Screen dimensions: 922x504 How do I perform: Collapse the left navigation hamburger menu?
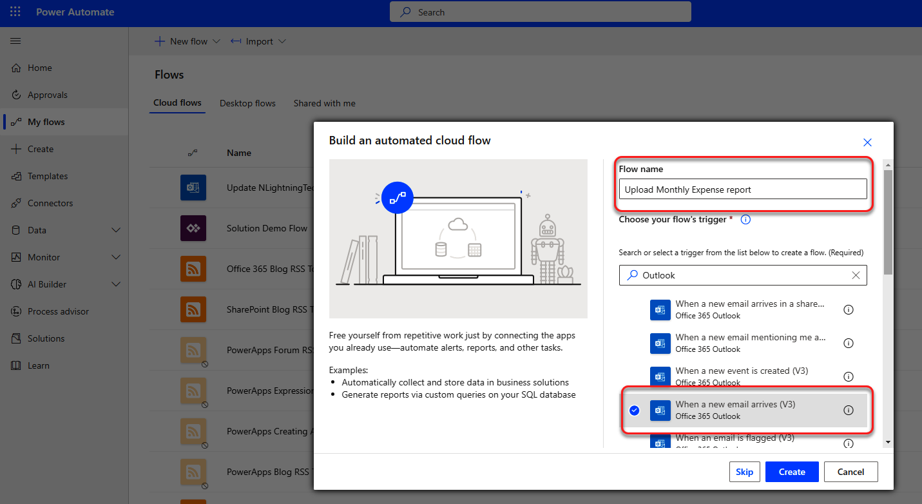click(15, 41)
